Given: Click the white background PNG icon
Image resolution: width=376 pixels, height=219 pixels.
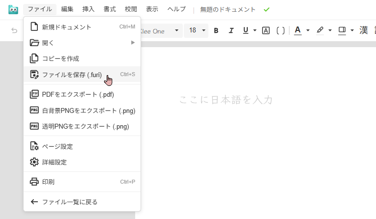Looking at the screenshot, I should click(x=34, y=110).
